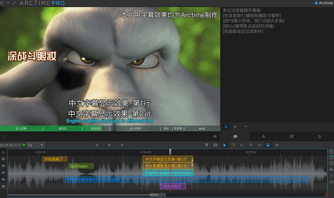Click the ellipsis for more panel options
This screenshot has width=334, height=198.
pos(246,126)
